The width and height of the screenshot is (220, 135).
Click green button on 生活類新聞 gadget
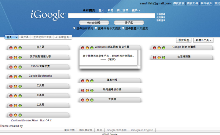[x=164, y=57]
